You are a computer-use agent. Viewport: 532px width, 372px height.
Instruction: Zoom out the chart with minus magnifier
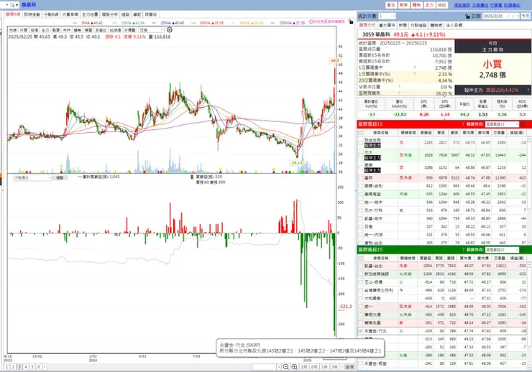(285, 367)
